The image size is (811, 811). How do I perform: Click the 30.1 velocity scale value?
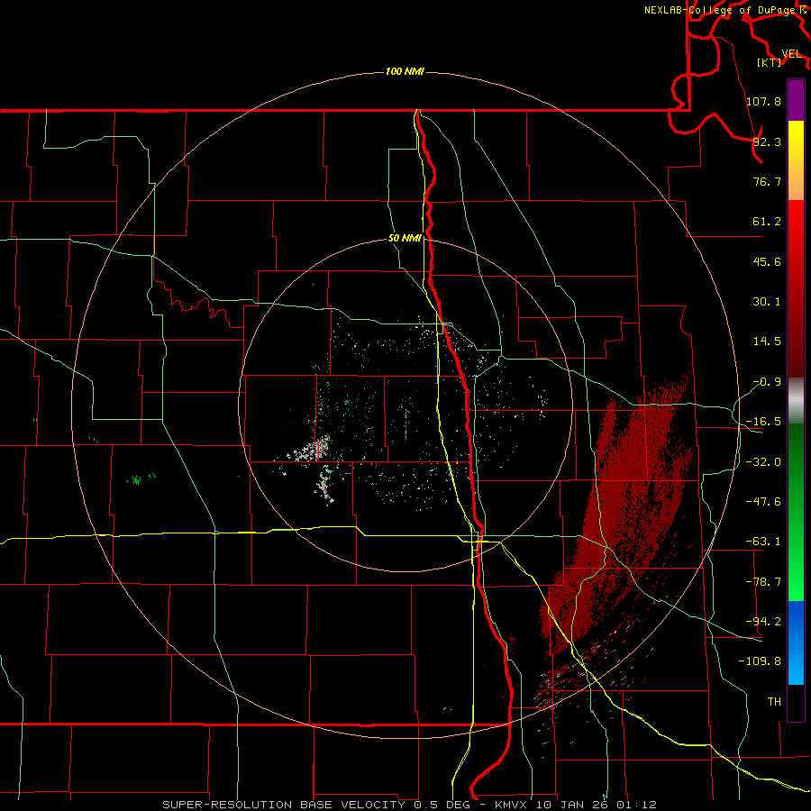767,302
